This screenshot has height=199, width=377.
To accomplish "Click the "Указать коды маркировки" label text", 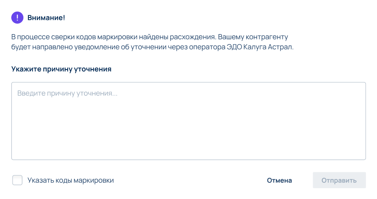I will [x=71, y=180].
